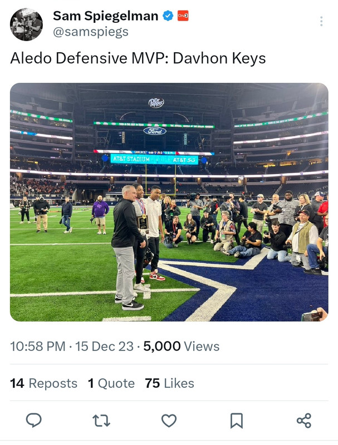Open the 1 Quote list
The image size is (338, 445).
pos(111,383)
